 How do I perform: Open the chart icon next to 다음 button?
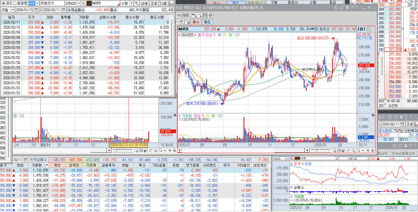pyautogui.click(x=171, y=3)
